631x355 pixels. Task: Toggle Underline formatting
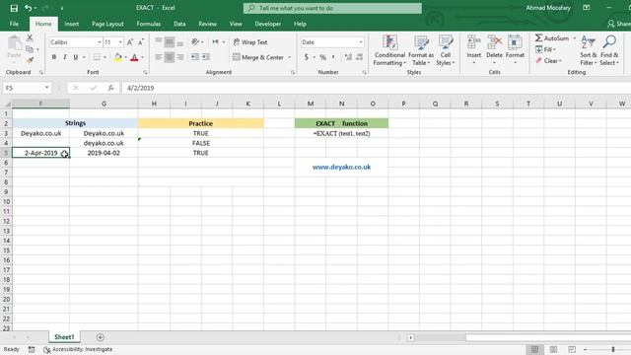click(x=75, y=57)
